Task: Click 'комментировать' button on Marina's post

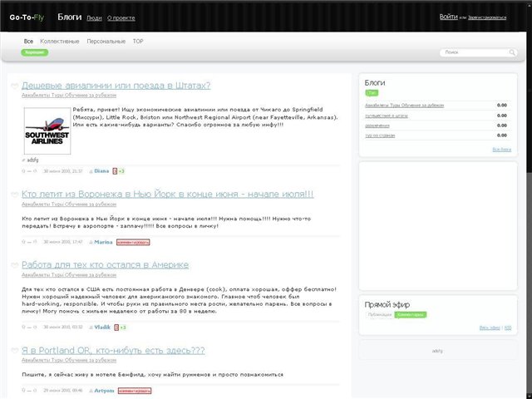Action: coord(133,242)
